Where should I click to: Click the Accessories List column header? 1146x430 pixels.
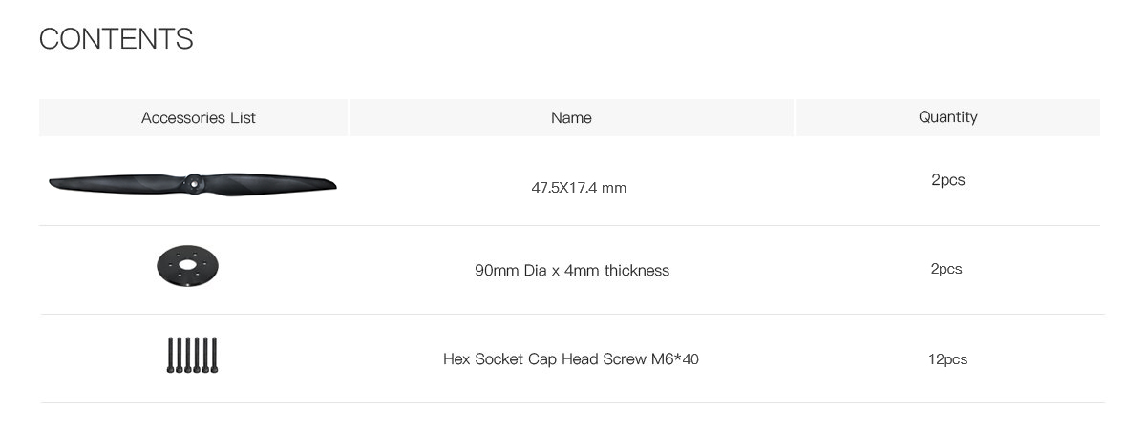tap(198, 118)
